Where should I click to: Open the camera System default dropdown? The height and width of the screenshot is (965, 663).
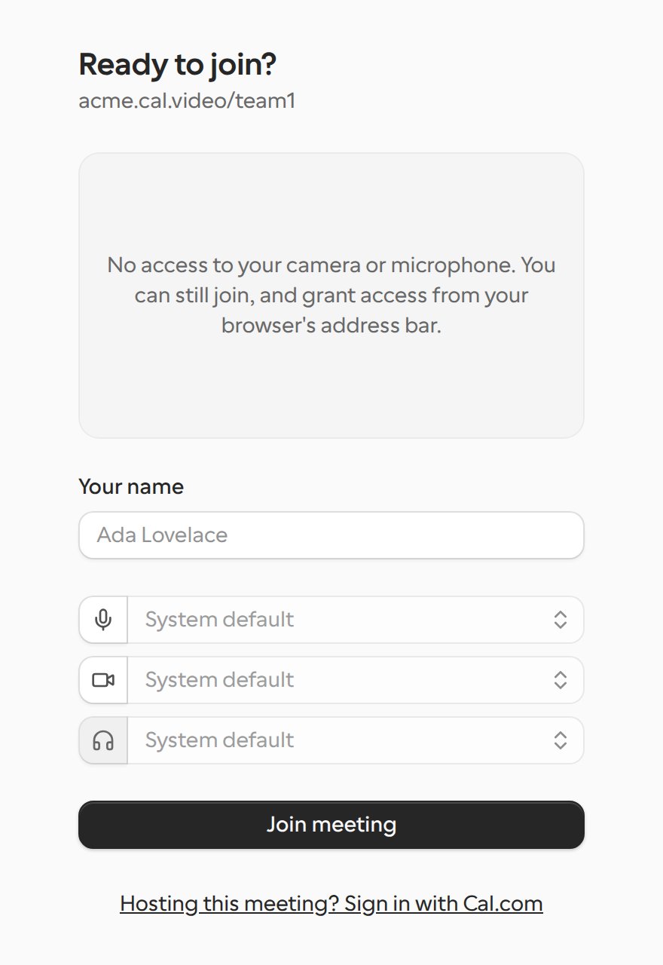[356, 680]
